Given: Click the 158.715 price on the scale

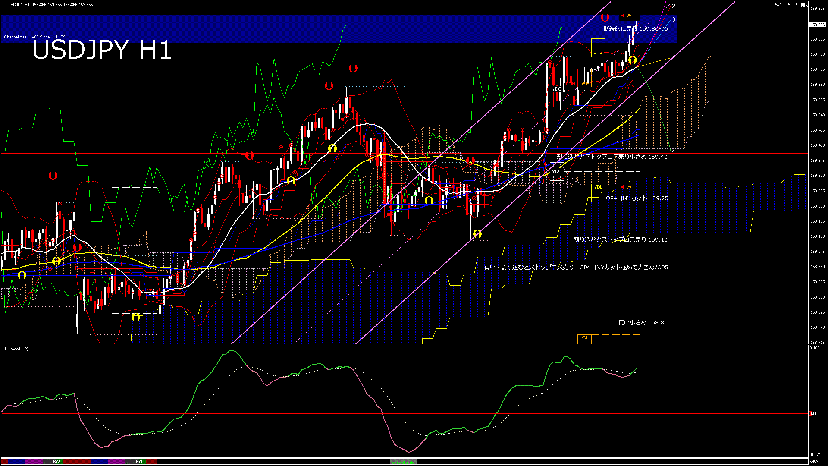Looking at the screenshot, I should [818, 343].
